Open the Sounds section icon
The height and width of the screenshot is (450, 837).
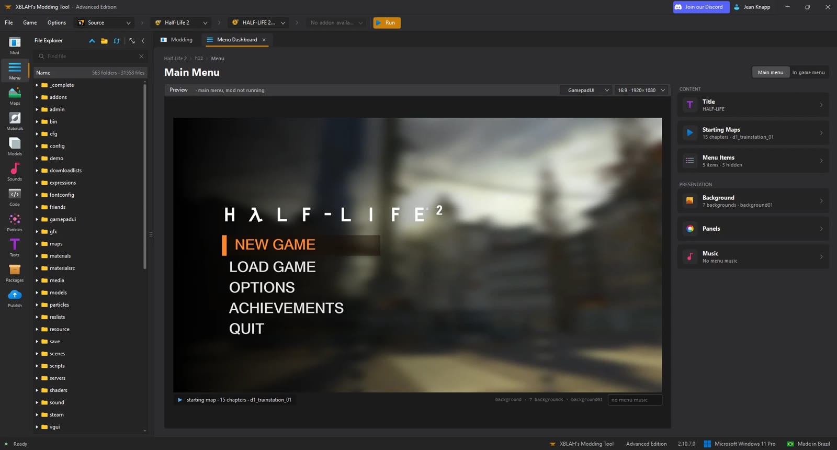[x=15, y=172]
